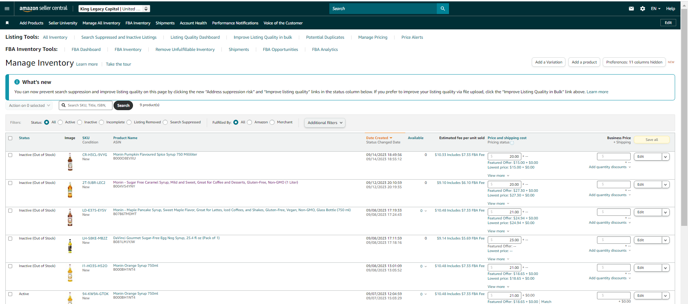Viewport: 688px width, 304px height.
Task: Click the bookmark icon in navigation bar
Action: tap(7, 23)
